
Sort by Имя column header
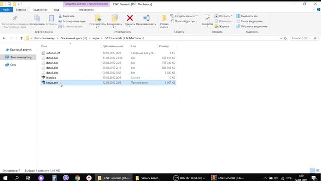click(x=44, y=46)
